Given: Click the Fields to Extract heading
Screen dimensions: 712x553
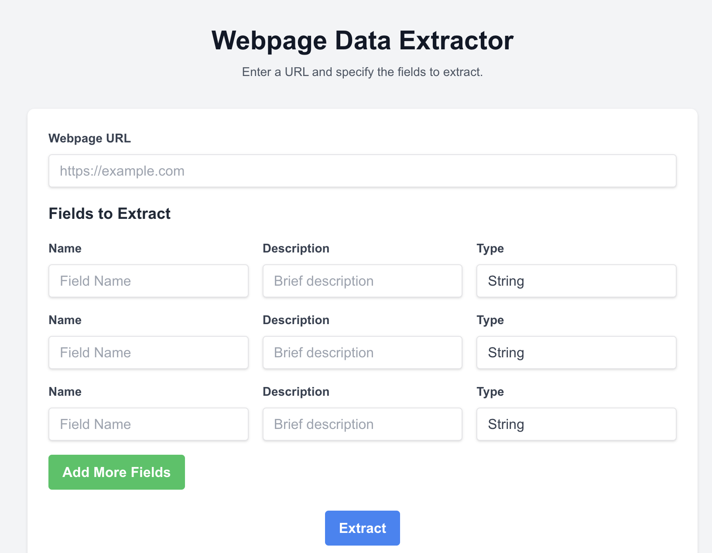Looking at the screenshot, I should [110, 214].
